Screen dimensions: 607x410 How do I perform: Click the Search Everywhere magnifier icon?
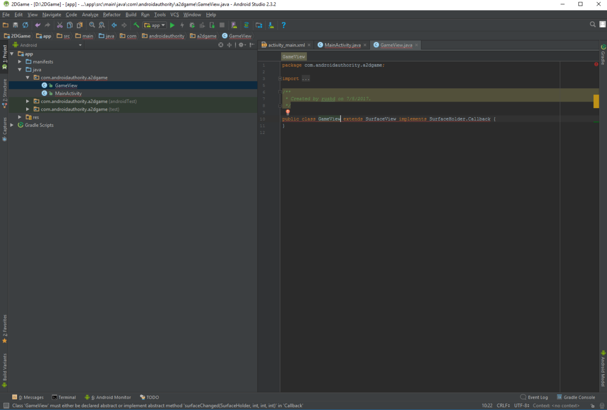click(592, 25)
